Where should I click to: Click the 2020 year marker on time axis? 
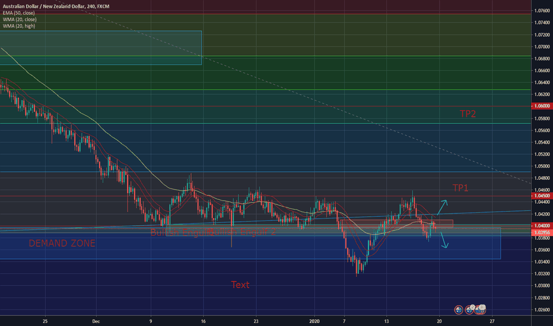coord(314,321)
